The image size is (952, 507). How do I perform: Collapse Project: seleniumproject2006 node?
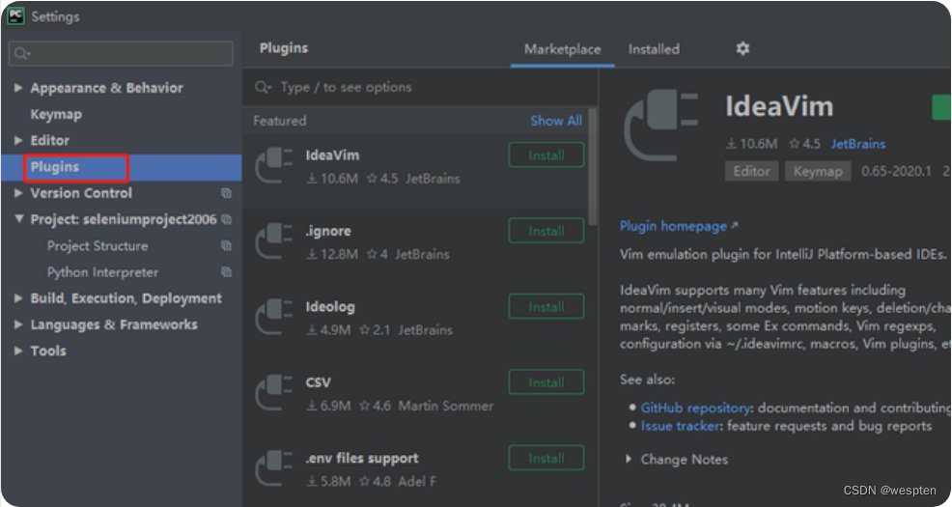(x=18, y=219)
